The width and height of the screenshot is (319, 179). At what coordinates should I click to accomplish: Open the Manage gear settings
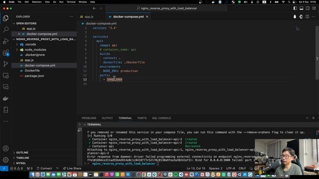(x=5, y=160)
